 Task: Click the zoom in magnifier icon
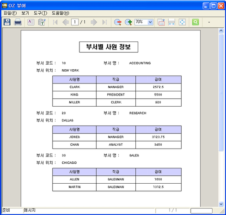point(128,22)
